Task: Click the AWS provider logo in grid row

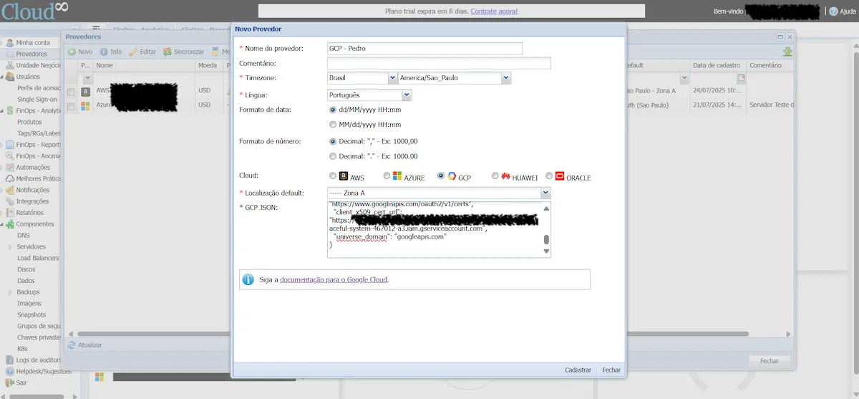Action: 86,92
